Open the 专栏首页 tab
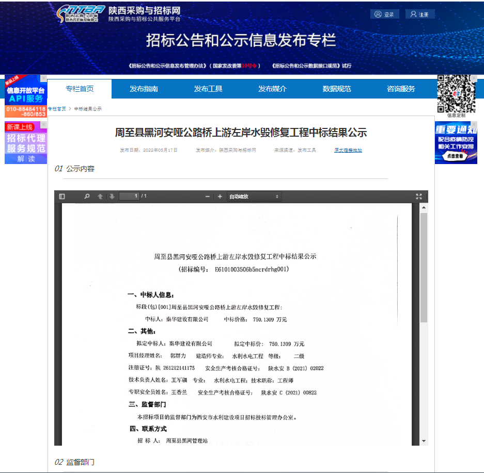Image resolution: width=484 pixels, height=473 pixels. [80, 89]
